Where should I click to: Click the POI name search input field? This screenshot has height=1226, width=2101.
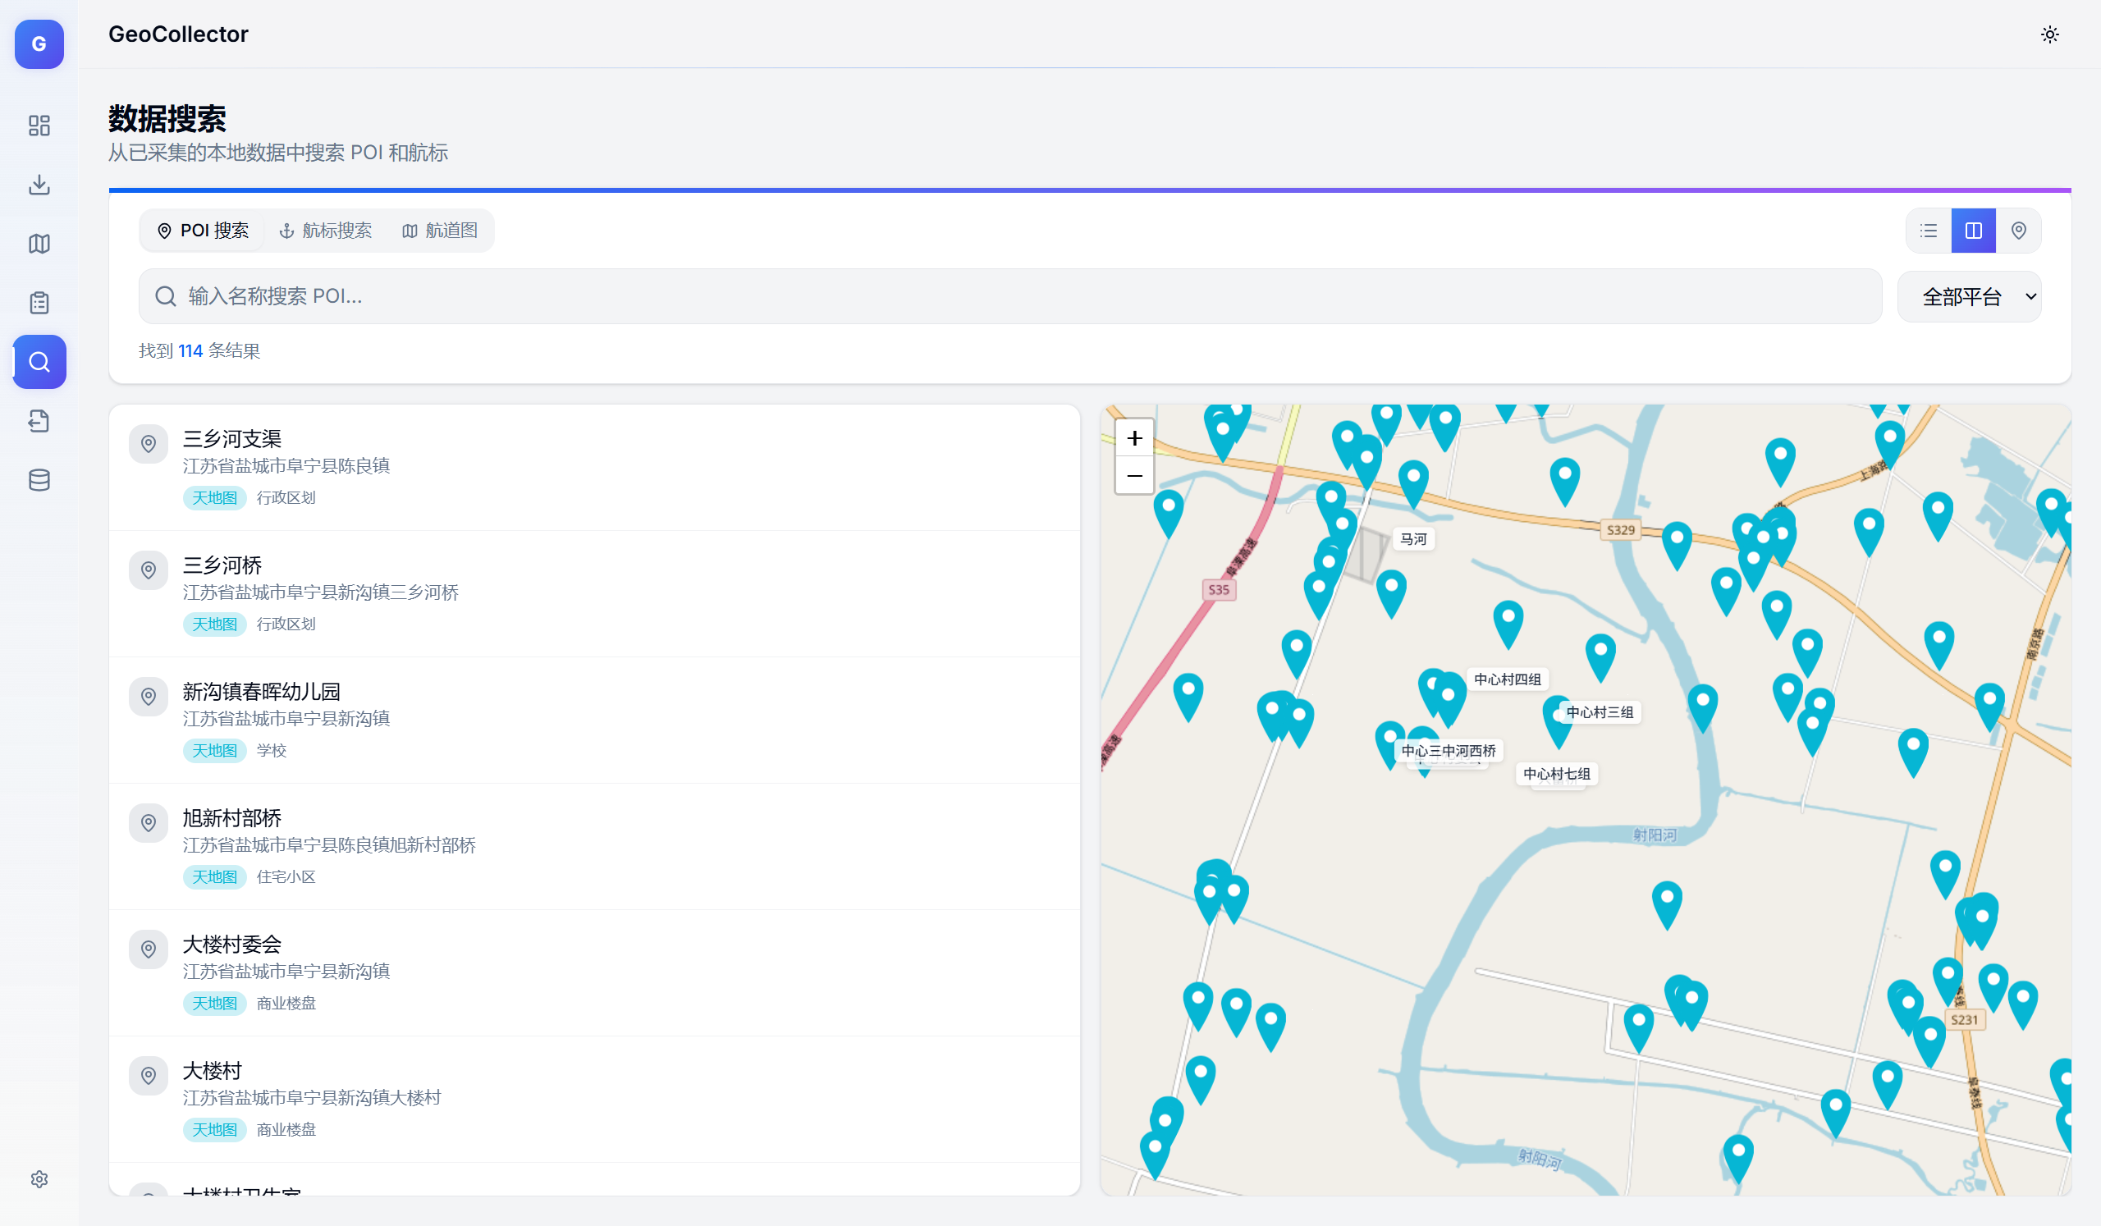coord(1009,297)
